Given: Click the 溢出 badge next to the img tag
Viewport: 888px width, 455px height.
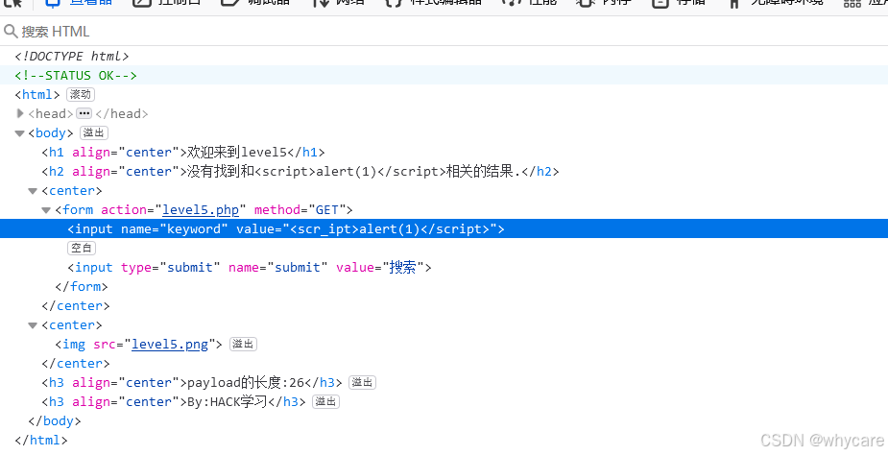Looking at the screenshot, I should (244, 344).
